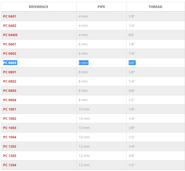
Task: Select reference PC 0802
Action: point(10,81)
